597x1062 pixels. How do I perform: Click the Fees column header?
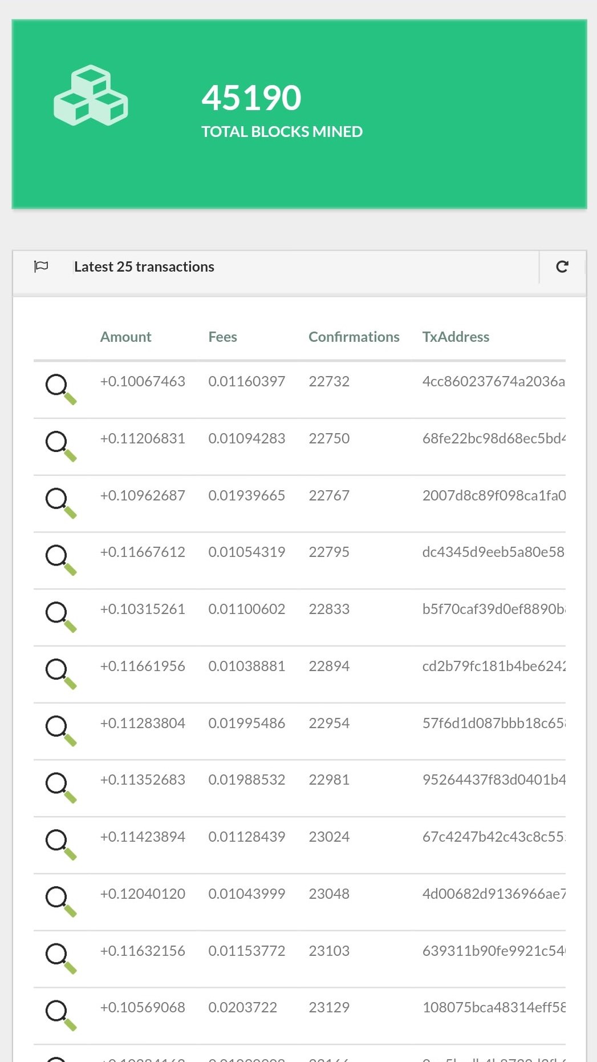click(222, 337)
